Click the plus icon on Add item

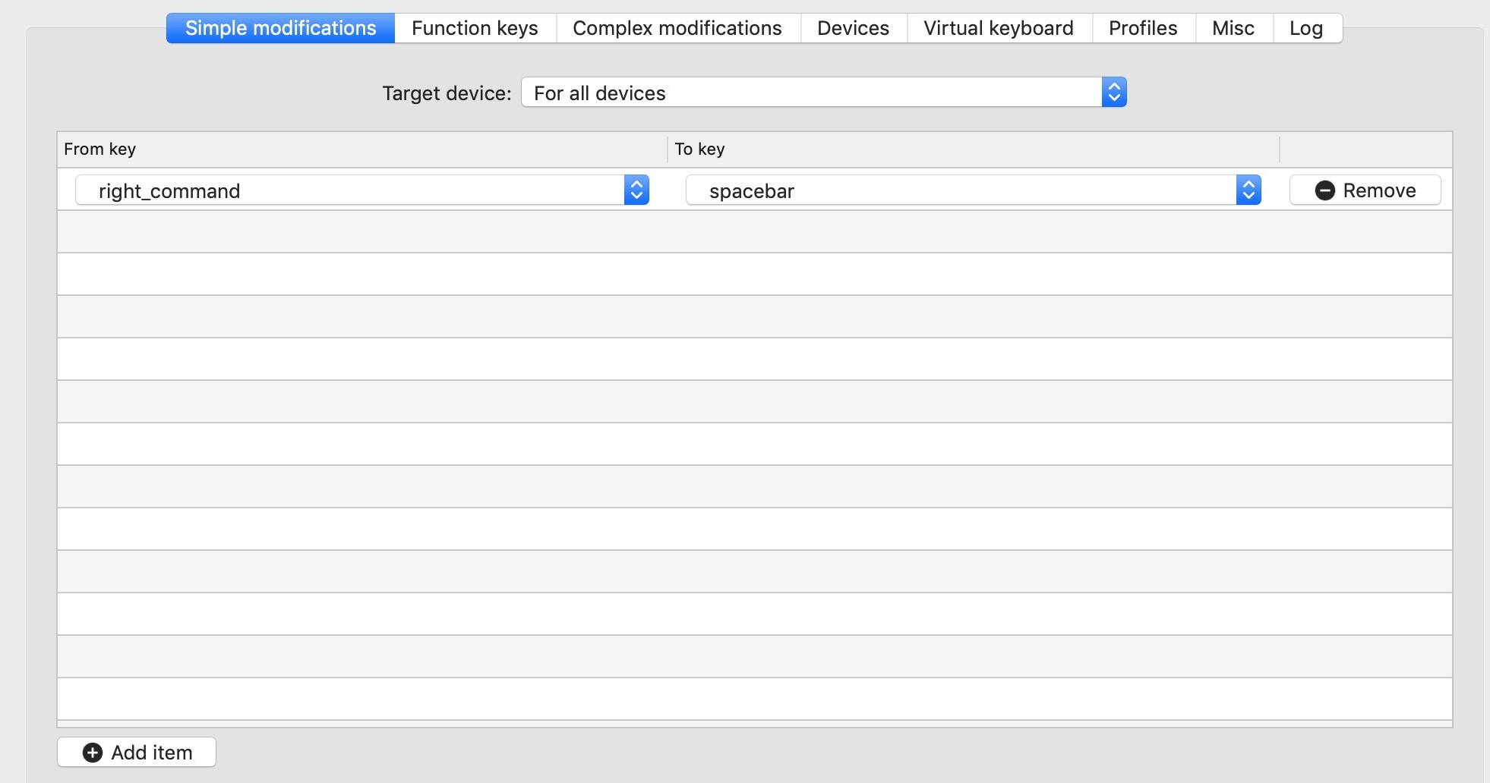[93, 752]
